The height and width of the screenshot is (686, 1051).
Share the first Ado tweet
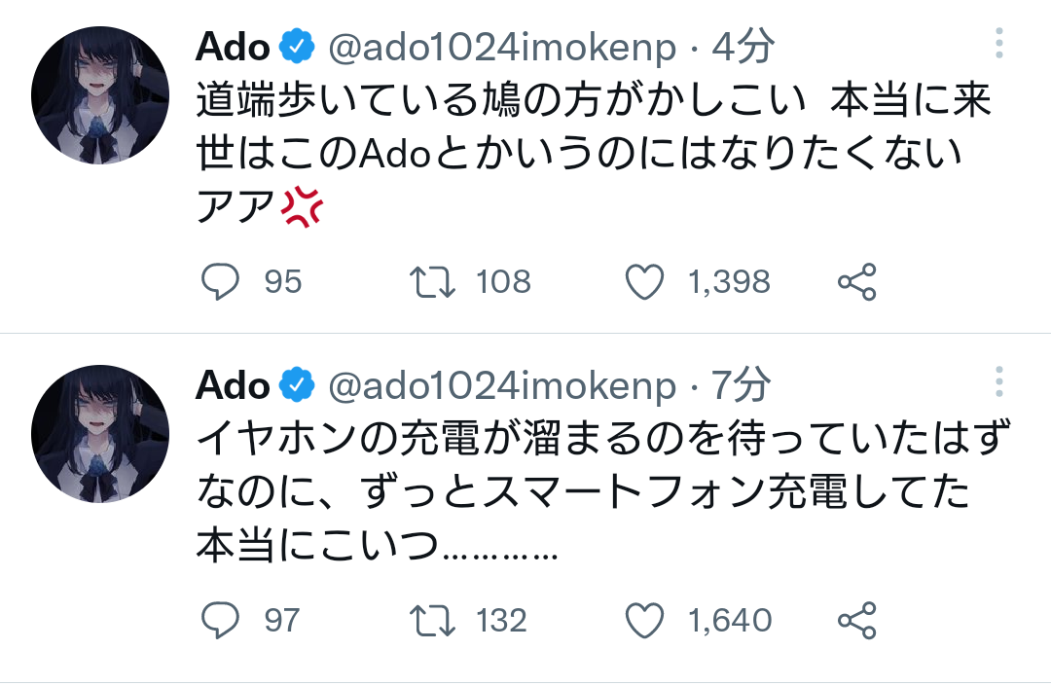coord(857,282)
